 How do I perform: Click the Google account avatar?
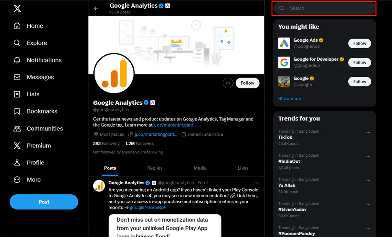(x=284, y=81)
